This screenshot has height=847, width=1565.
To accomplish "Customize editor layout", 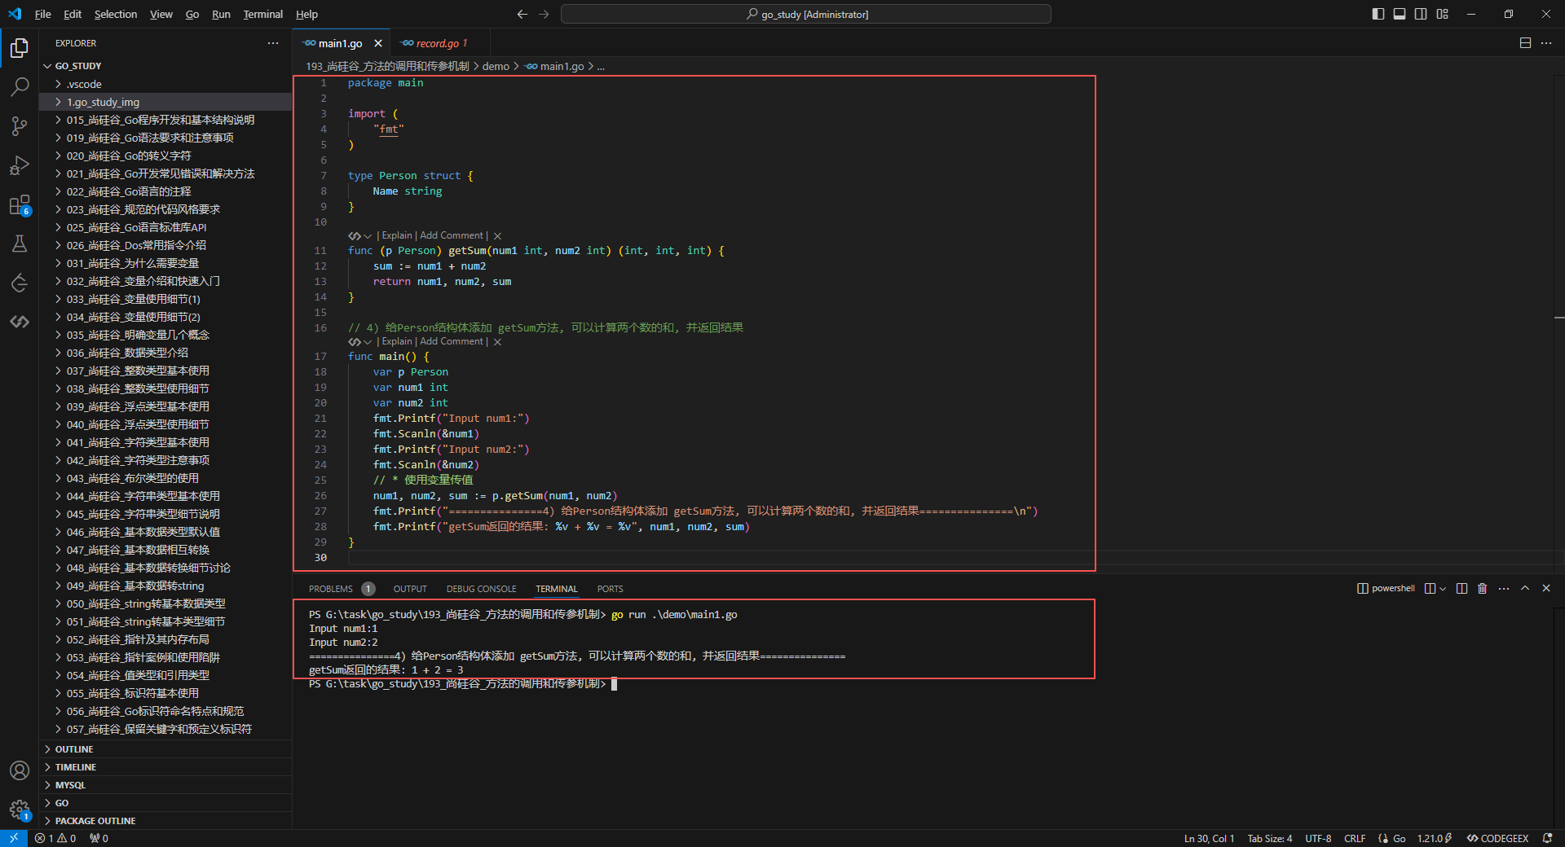I will (1443, 14).
